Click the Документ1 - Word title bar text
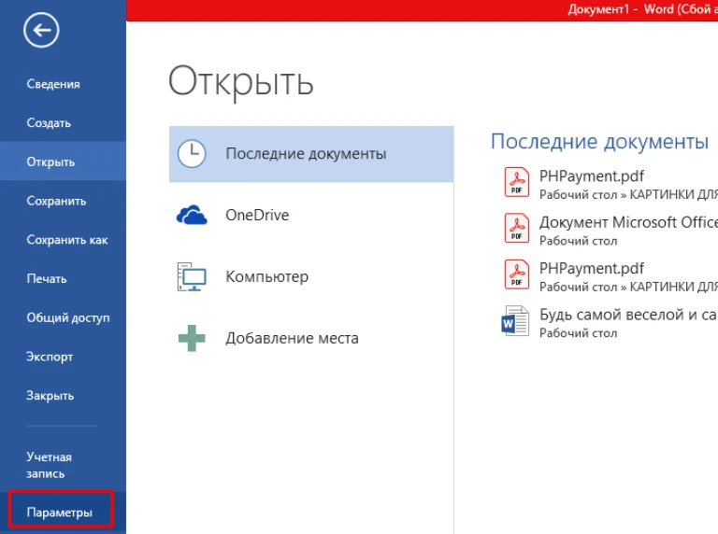This screenshot has width=718, height=534. [643, 9]
